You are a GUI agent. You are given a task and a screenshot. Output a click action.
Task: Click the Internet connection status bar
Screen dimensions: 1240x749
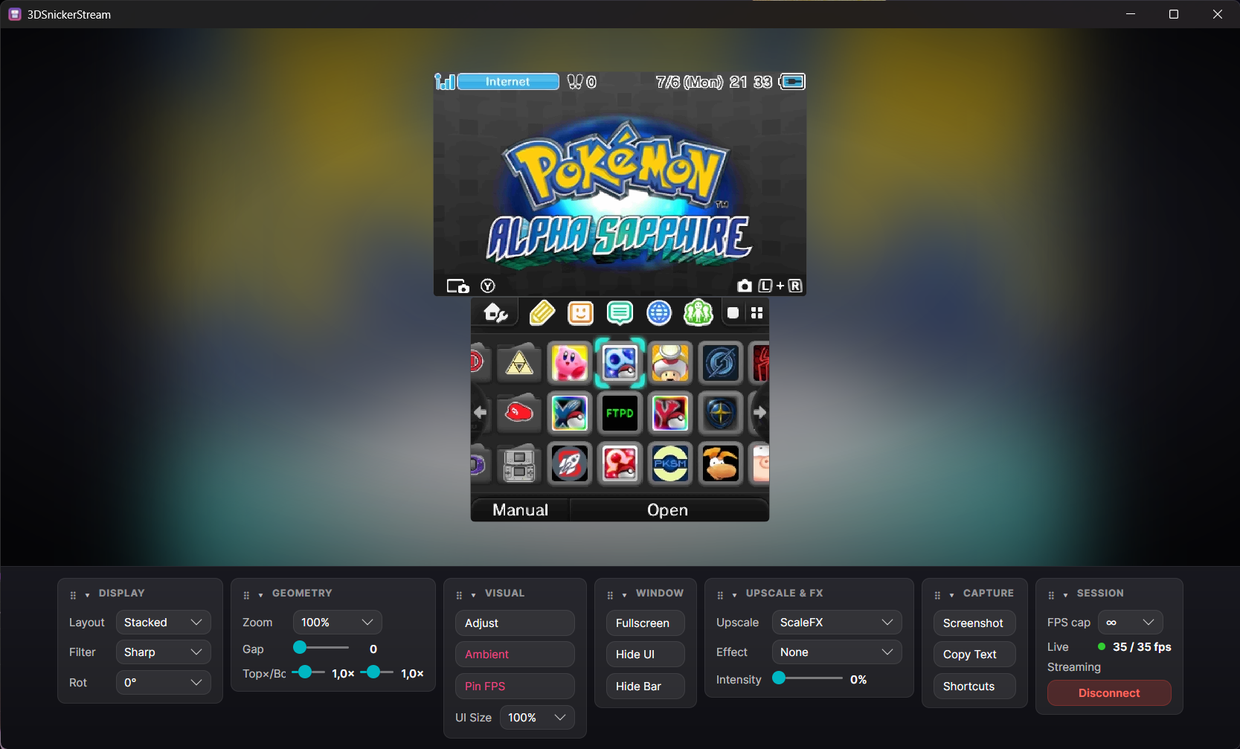click(508, 82)
